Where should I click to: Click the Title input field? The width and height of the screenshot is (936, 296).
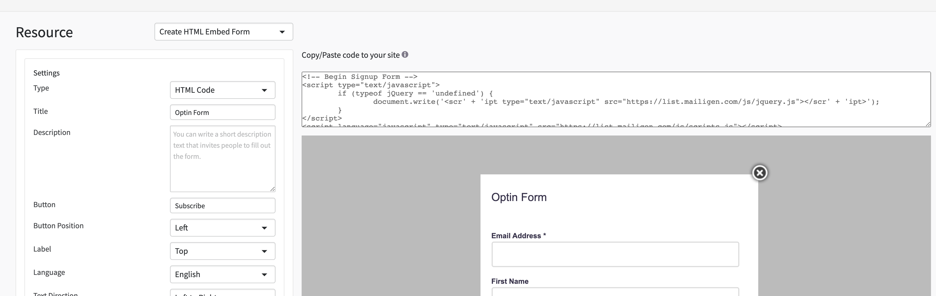click(222, 112)
